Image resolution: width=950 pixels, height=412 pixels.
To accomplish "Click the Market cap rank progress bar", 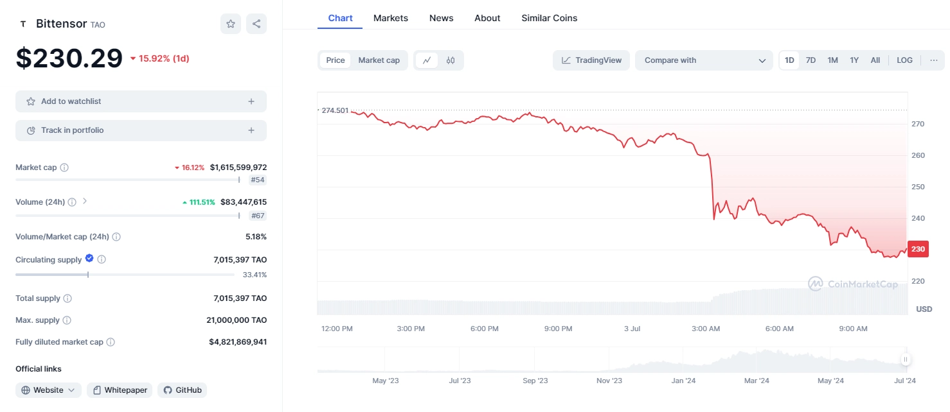I will (127, 180).
